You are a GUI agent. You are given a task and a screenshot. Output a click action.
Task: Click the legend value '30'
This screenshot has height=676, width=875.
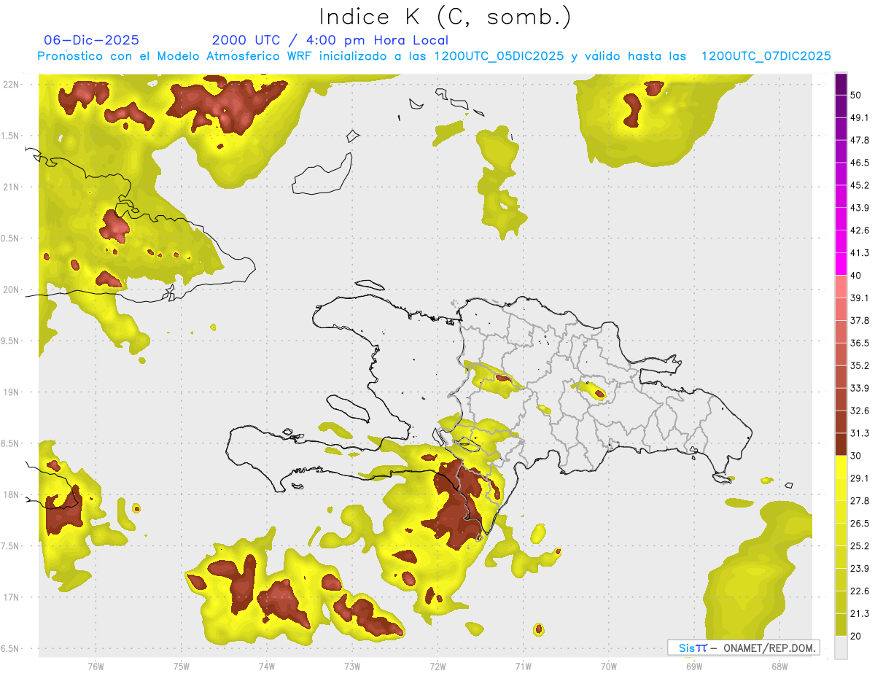[857, 456]
